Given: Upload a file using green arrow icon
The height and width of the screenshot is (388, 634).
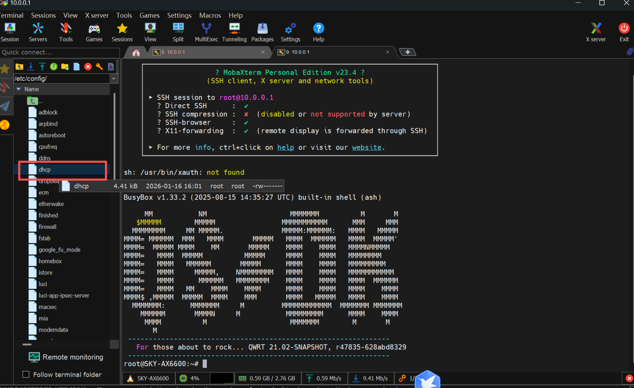Looking at the screenshot, I should (x=42, y=66).
